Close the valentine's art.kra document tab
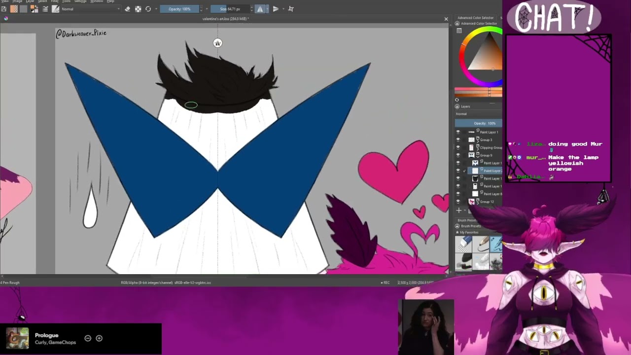This screenshot has height=355, width=631. pyautogui.click(x=446, y=19)
